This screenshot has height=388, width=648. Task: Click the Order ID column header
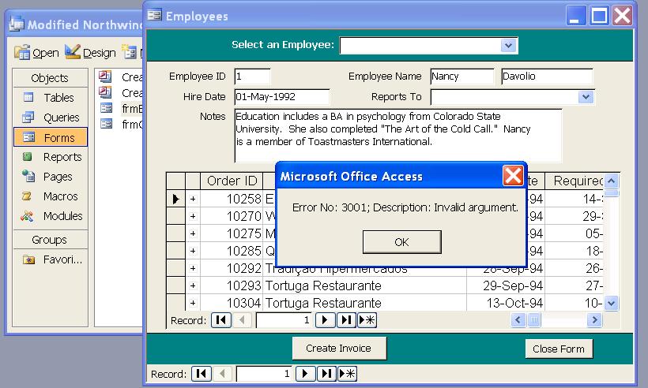point(232,181)
